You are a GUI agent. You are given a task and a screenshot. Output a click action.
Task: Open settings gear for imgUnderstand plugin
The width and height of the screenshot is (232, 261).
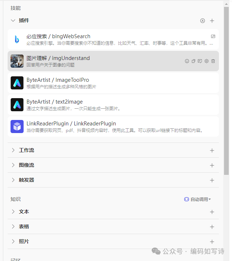(207, 61)
